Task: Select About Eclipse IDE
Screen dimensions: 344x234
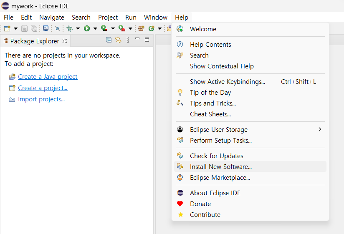Action: point(250,193)
